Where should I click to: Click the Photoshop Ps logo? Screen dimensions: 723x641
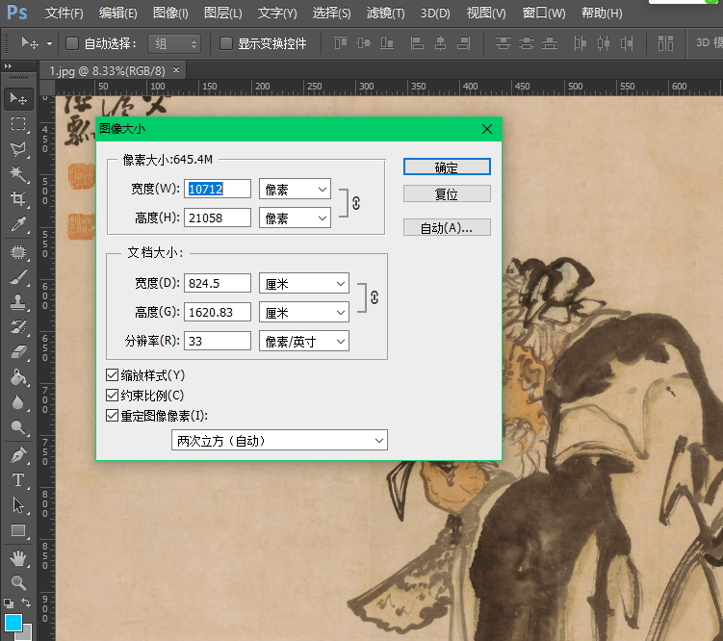point(17,13)
